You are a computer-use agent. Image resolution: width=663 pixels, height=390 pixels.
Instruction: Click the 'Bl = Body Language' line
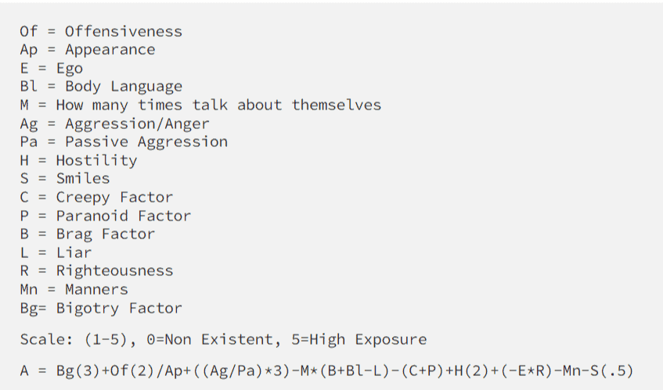click(101, 87)
